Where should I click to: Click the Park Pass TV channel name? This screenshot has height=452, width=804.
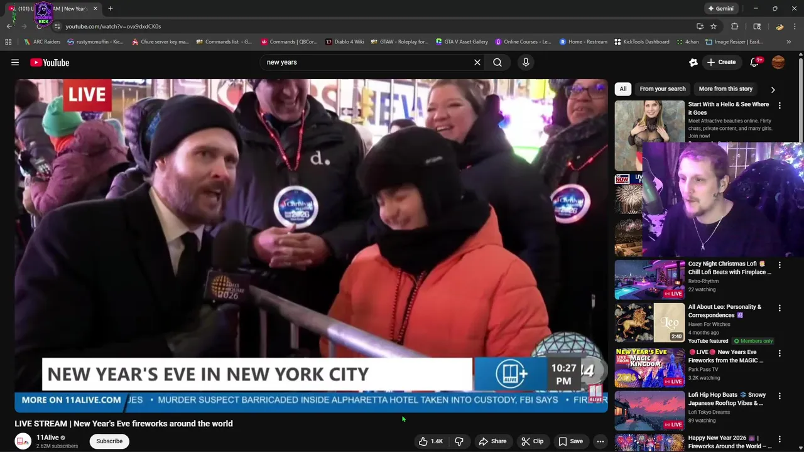point(703,369)
